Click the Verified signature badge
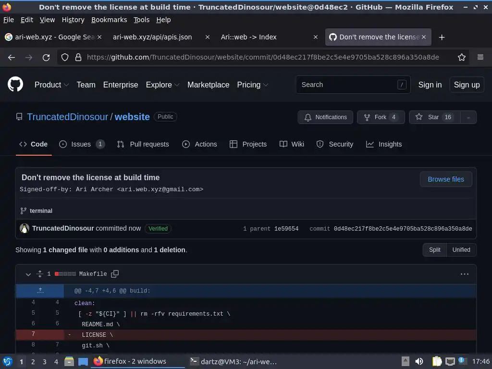 click(158, 228)
